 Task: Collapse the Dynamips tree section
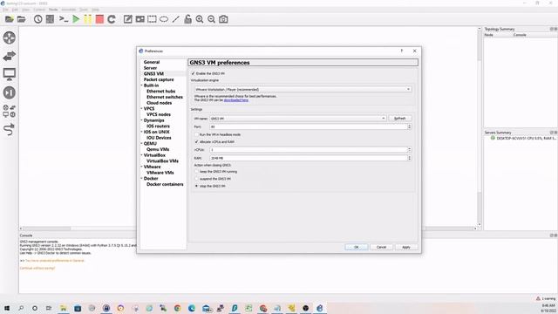click(141, 120)
